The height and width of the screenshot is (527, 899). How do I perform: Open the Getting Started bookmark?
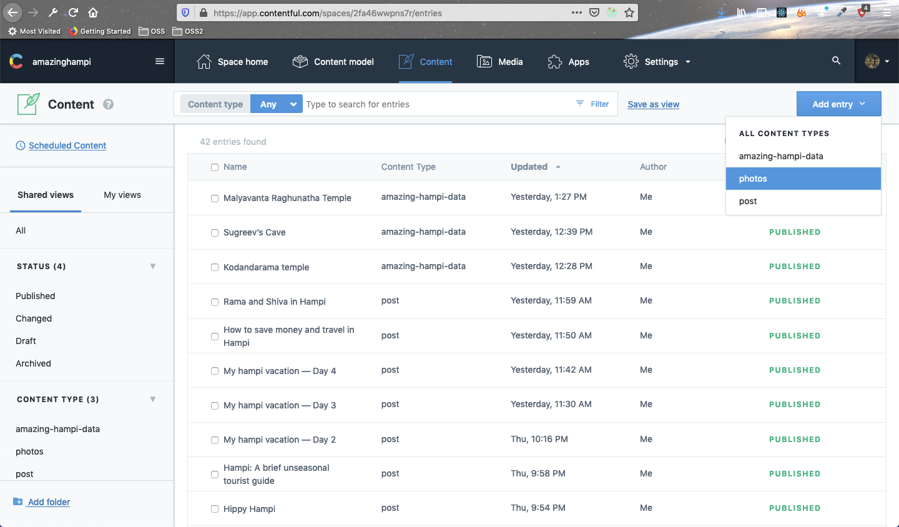point(100,31)
